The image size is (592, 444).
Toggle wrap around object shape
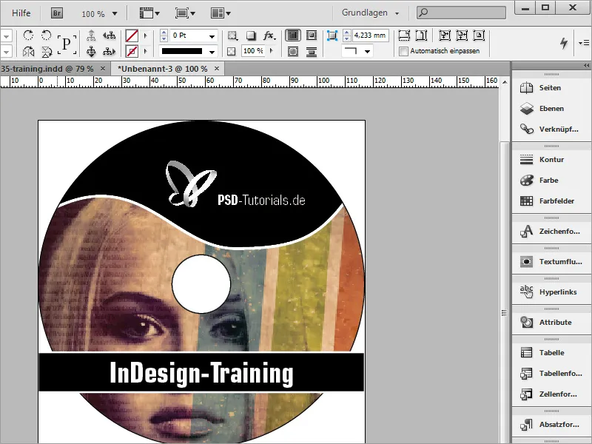(x=293, y=51)
